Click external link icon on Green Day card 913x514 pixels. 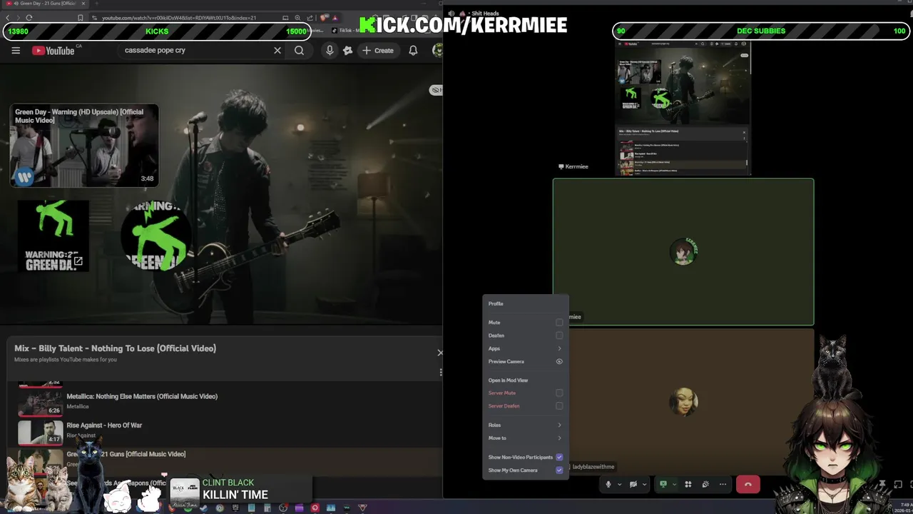[x=78, y=261]
